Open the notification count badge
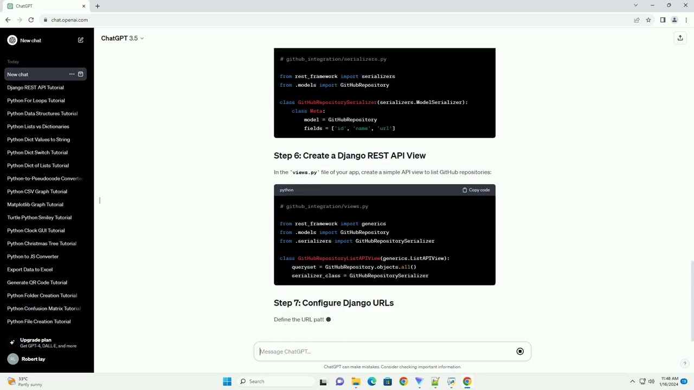 684,381
